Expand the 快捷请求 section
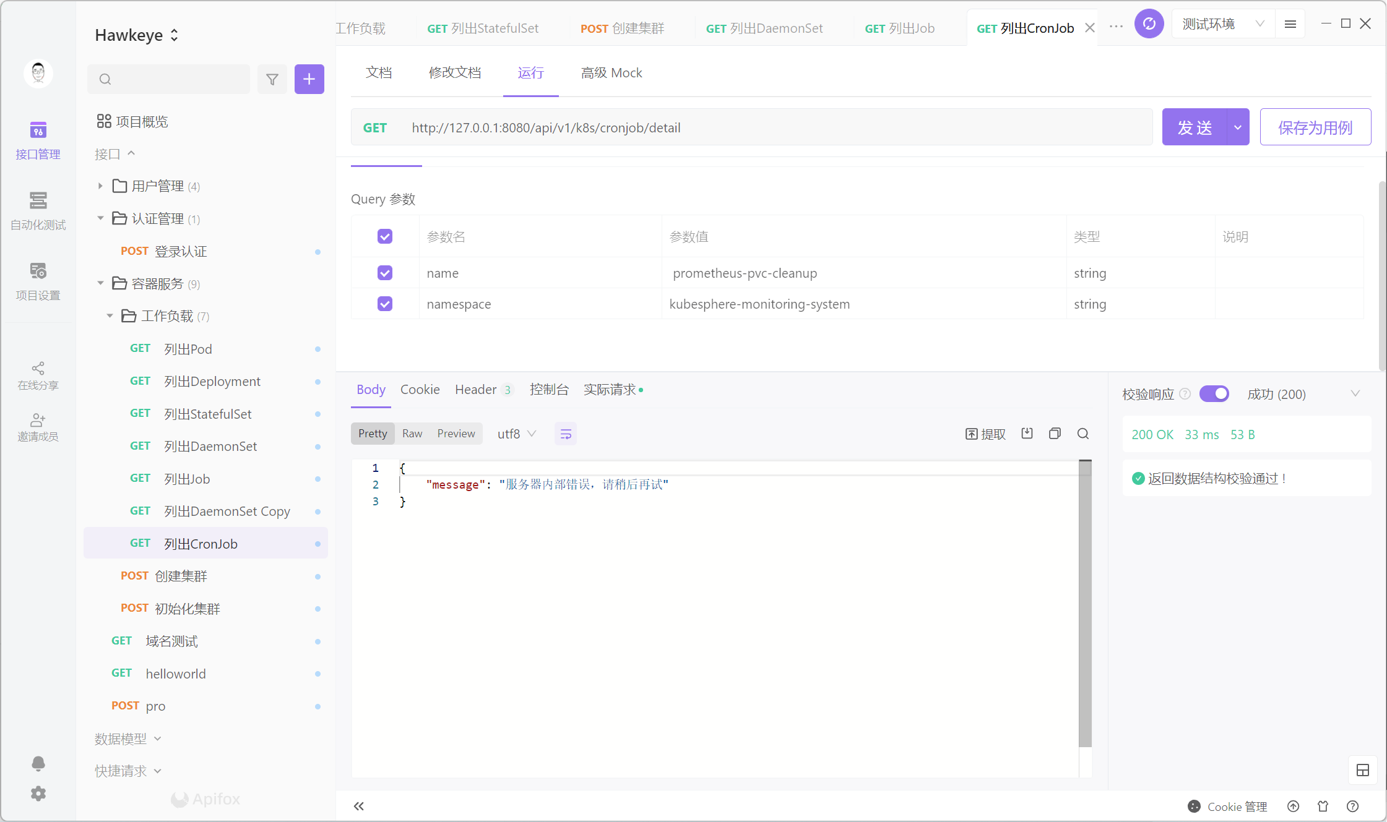The image size is (1387, 822). pos(127,771)
